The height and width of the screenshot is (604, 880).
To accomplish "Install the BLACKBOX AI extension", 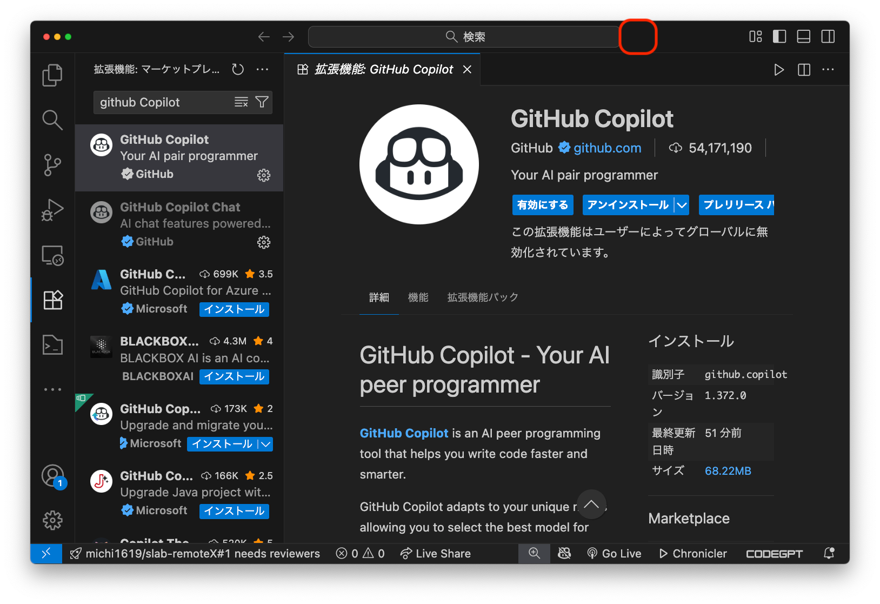I will [x=234, y=376].
